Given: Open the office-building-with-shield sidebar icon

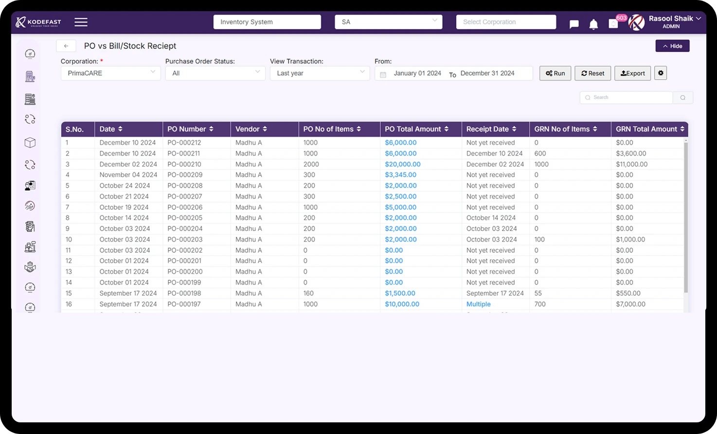Looking at the screenshot, I should point(30,99).
